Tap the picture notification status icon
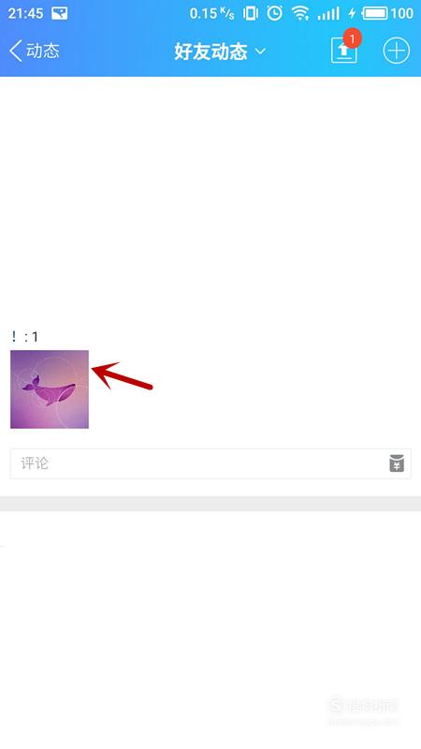The height and width of the screenshot is (749, 421). 60,13
